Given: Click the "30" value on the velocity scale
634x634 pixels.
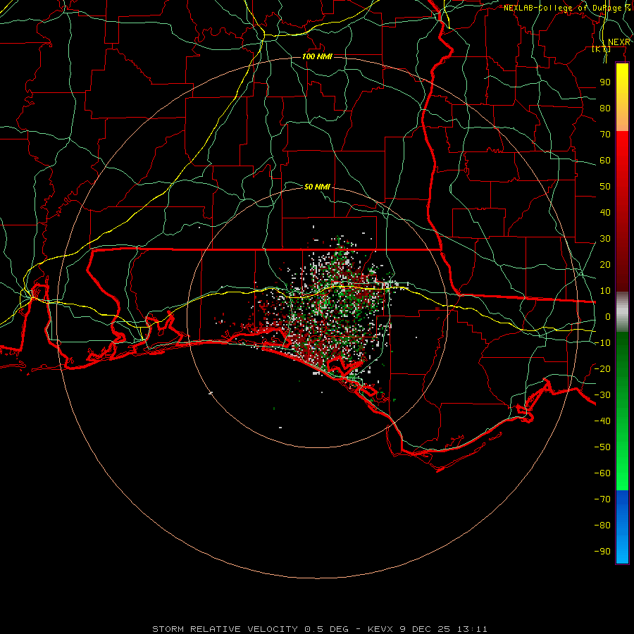Looking at the screenshot, I should [x=605, y=239].
